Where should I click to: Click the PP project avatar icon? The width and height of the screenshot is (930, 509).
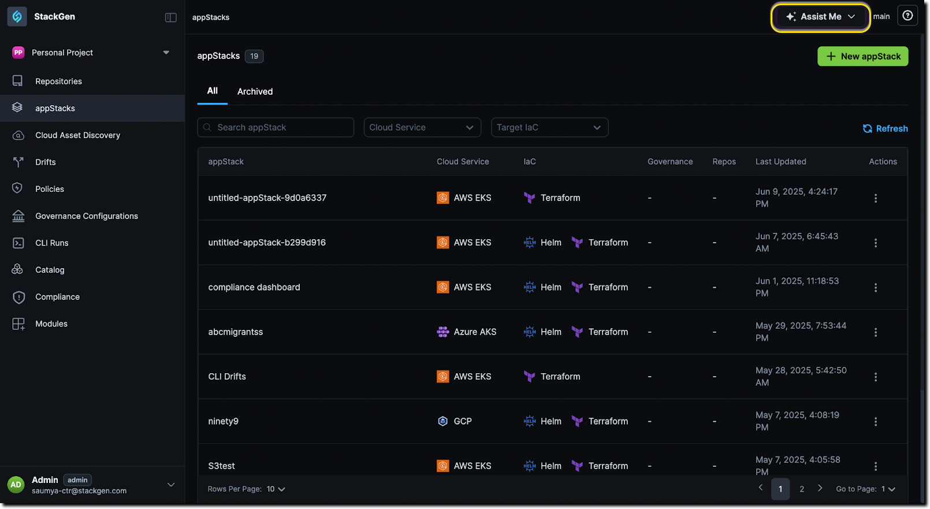coord(18,53)
